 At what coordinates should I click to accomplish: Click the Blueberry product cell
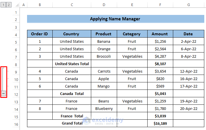[x=104, y=108]
